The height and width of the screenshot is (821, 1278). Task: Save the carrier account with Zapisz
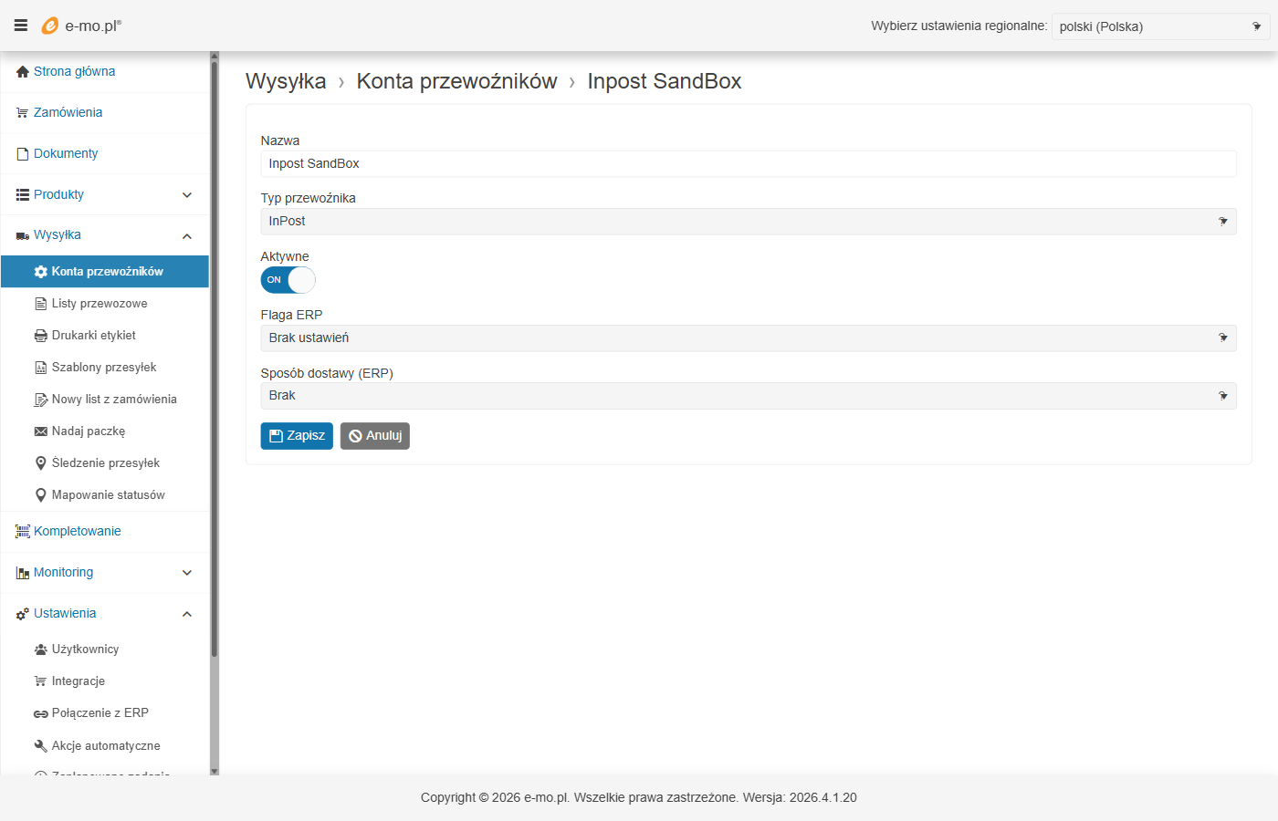coord(297,436)
